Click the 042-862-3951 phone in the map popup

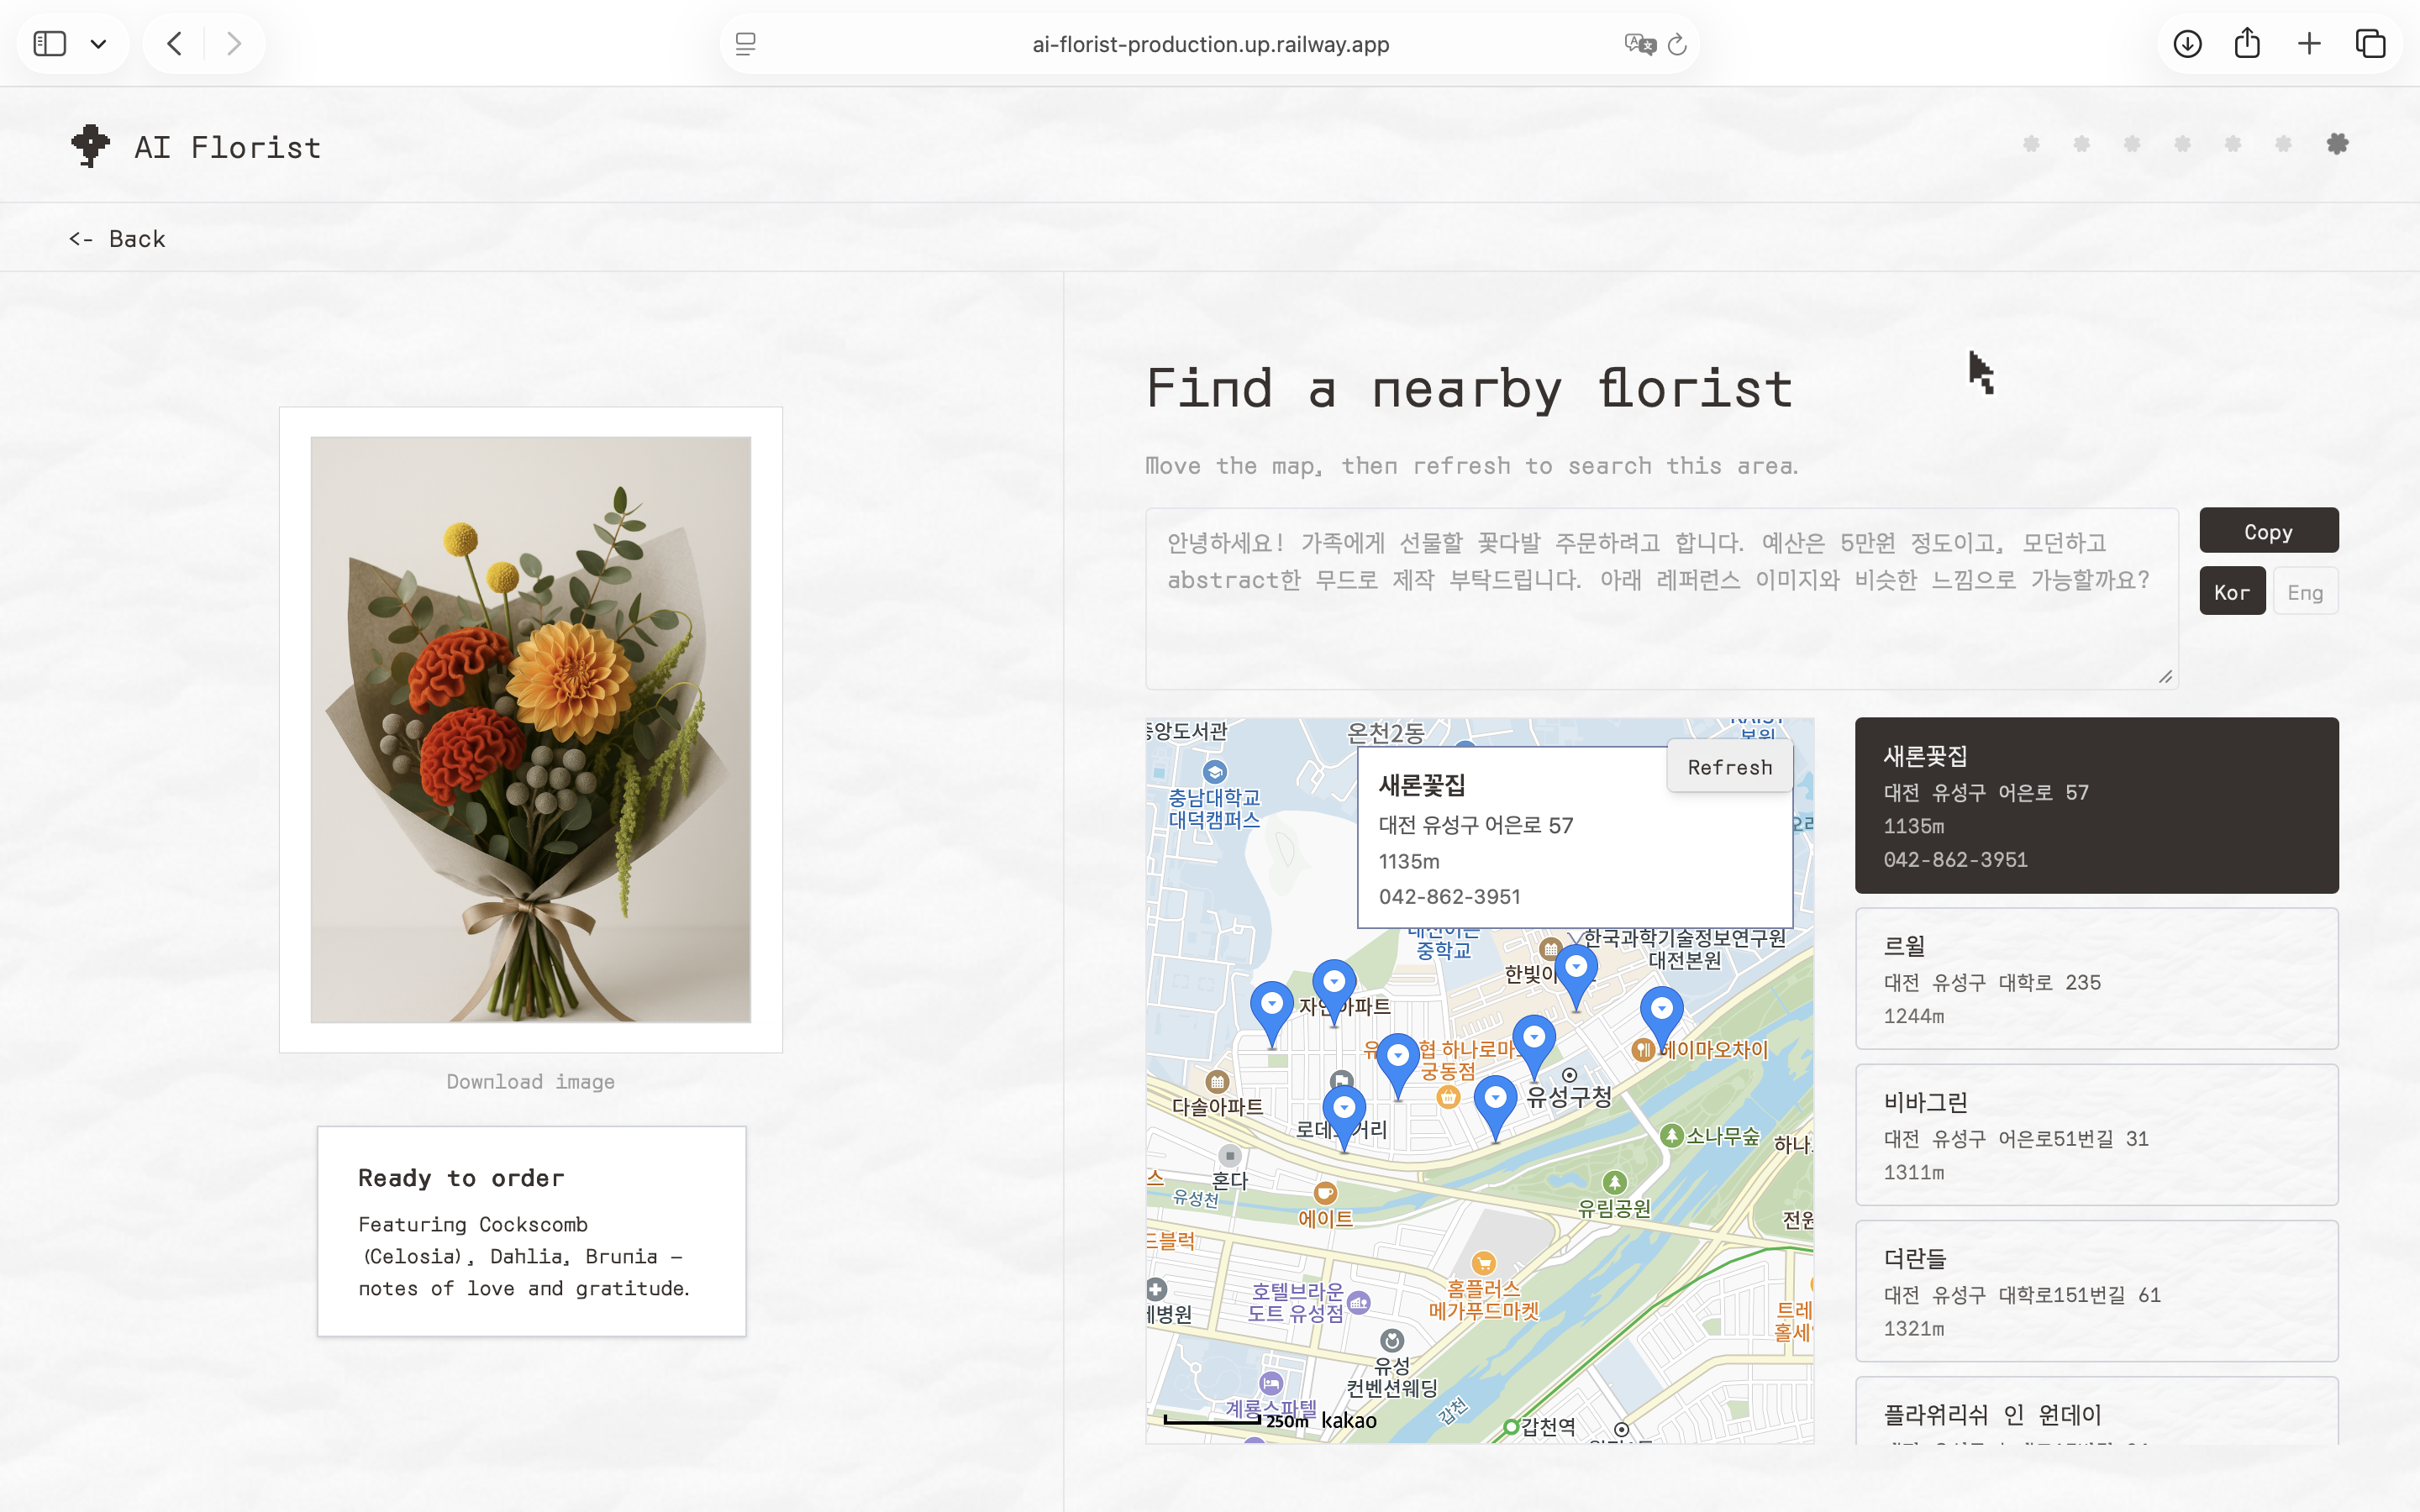[x=1449, y=897]
